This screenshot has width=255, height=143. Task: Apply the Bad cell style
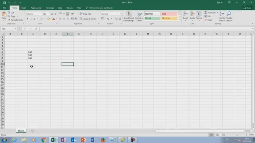(x=169, y=14)
